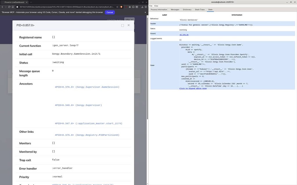Open the File menu in the process window
Image resolution: width=297 pixels, height=185 pixels.
click(x=150, y=5)
